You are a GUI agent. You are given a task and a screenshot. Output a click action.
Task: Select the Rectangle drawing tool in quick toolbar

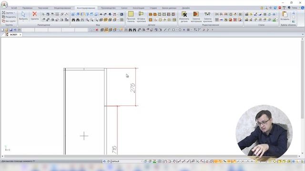(173, 30)
